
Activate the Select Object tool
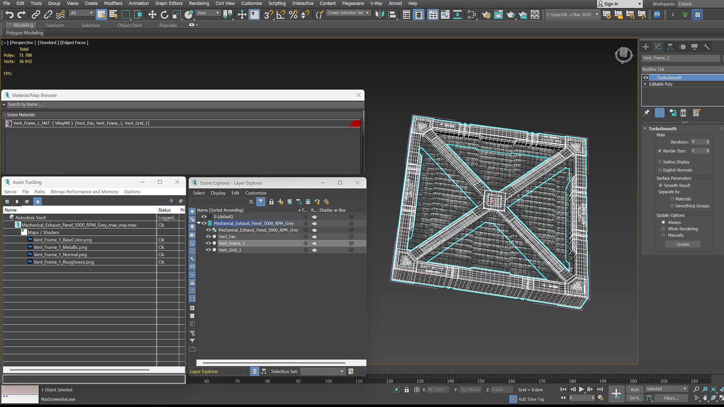click(x=101, y=15)
